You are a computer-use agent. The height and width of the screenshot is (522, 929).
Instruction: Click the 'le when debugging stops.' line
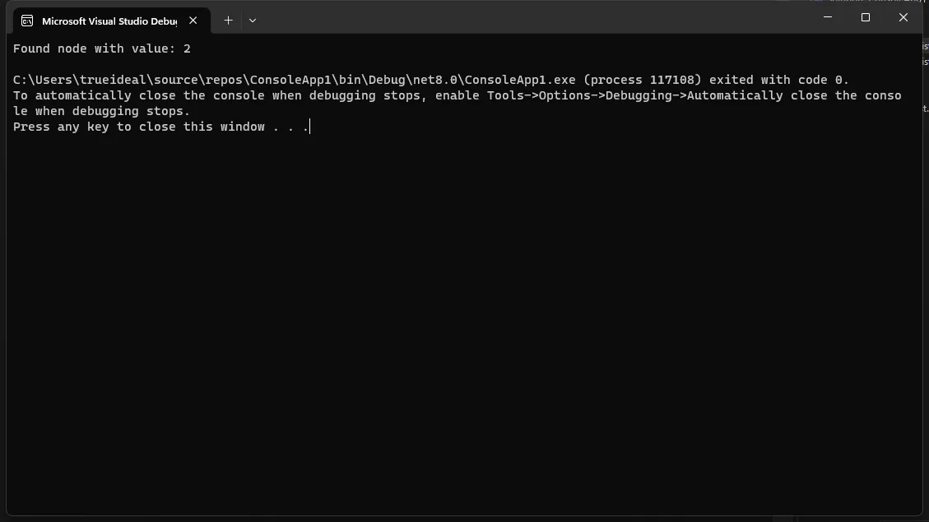pos(102,112)
